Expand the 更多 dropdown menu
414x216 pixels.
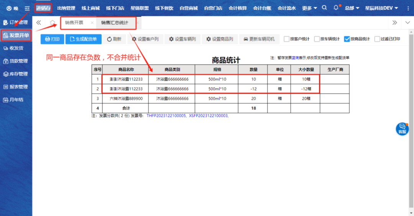(x=309, y=8)
